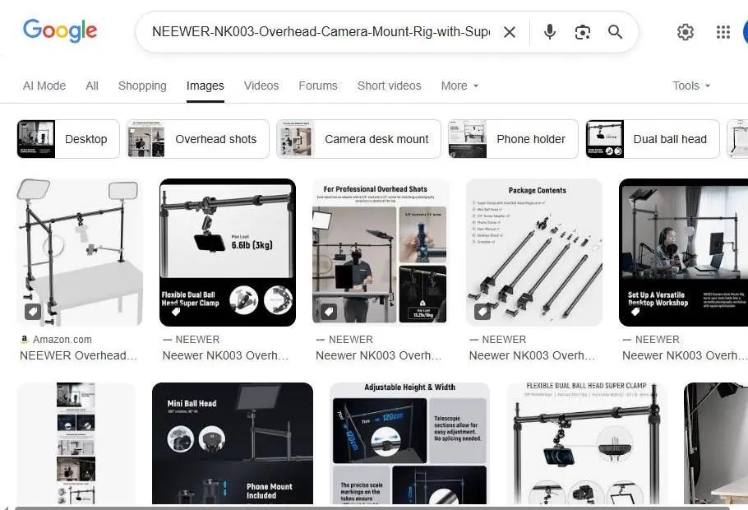Search by image using the Google Lens icon
Image resolution: width=748 pixels, height=510 pixels.
coord(583,32)
